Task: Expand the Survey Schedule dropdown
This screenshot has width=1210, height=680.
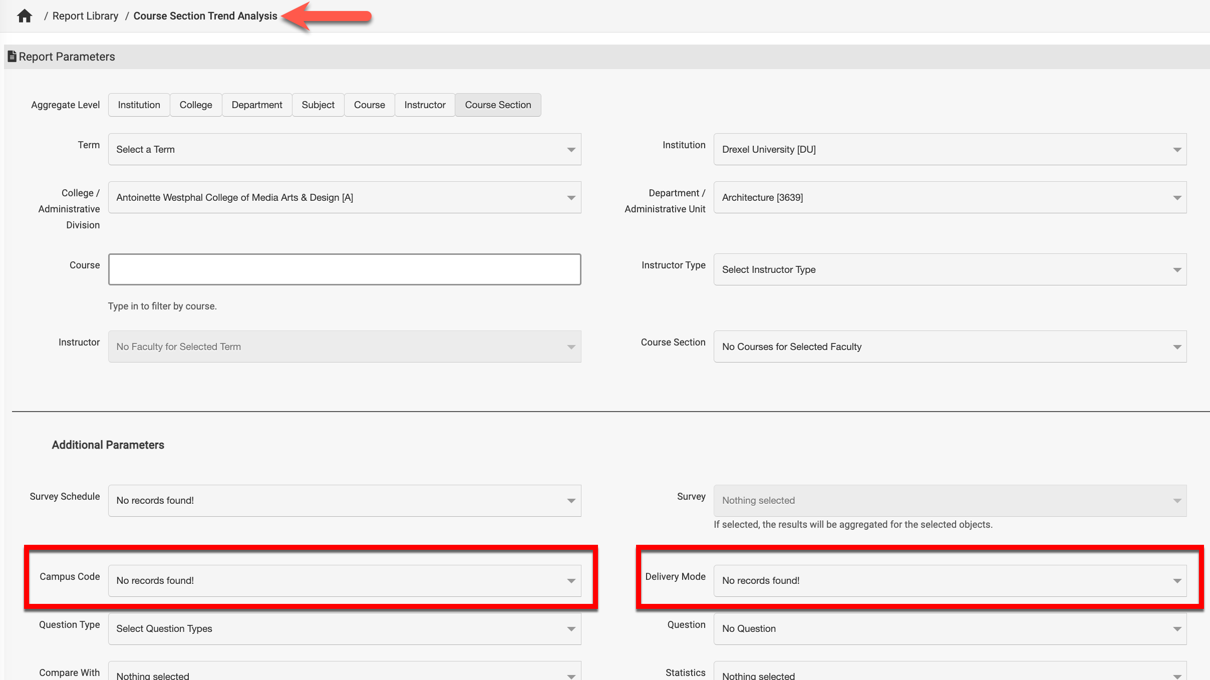Action: [x=345, y=500]
